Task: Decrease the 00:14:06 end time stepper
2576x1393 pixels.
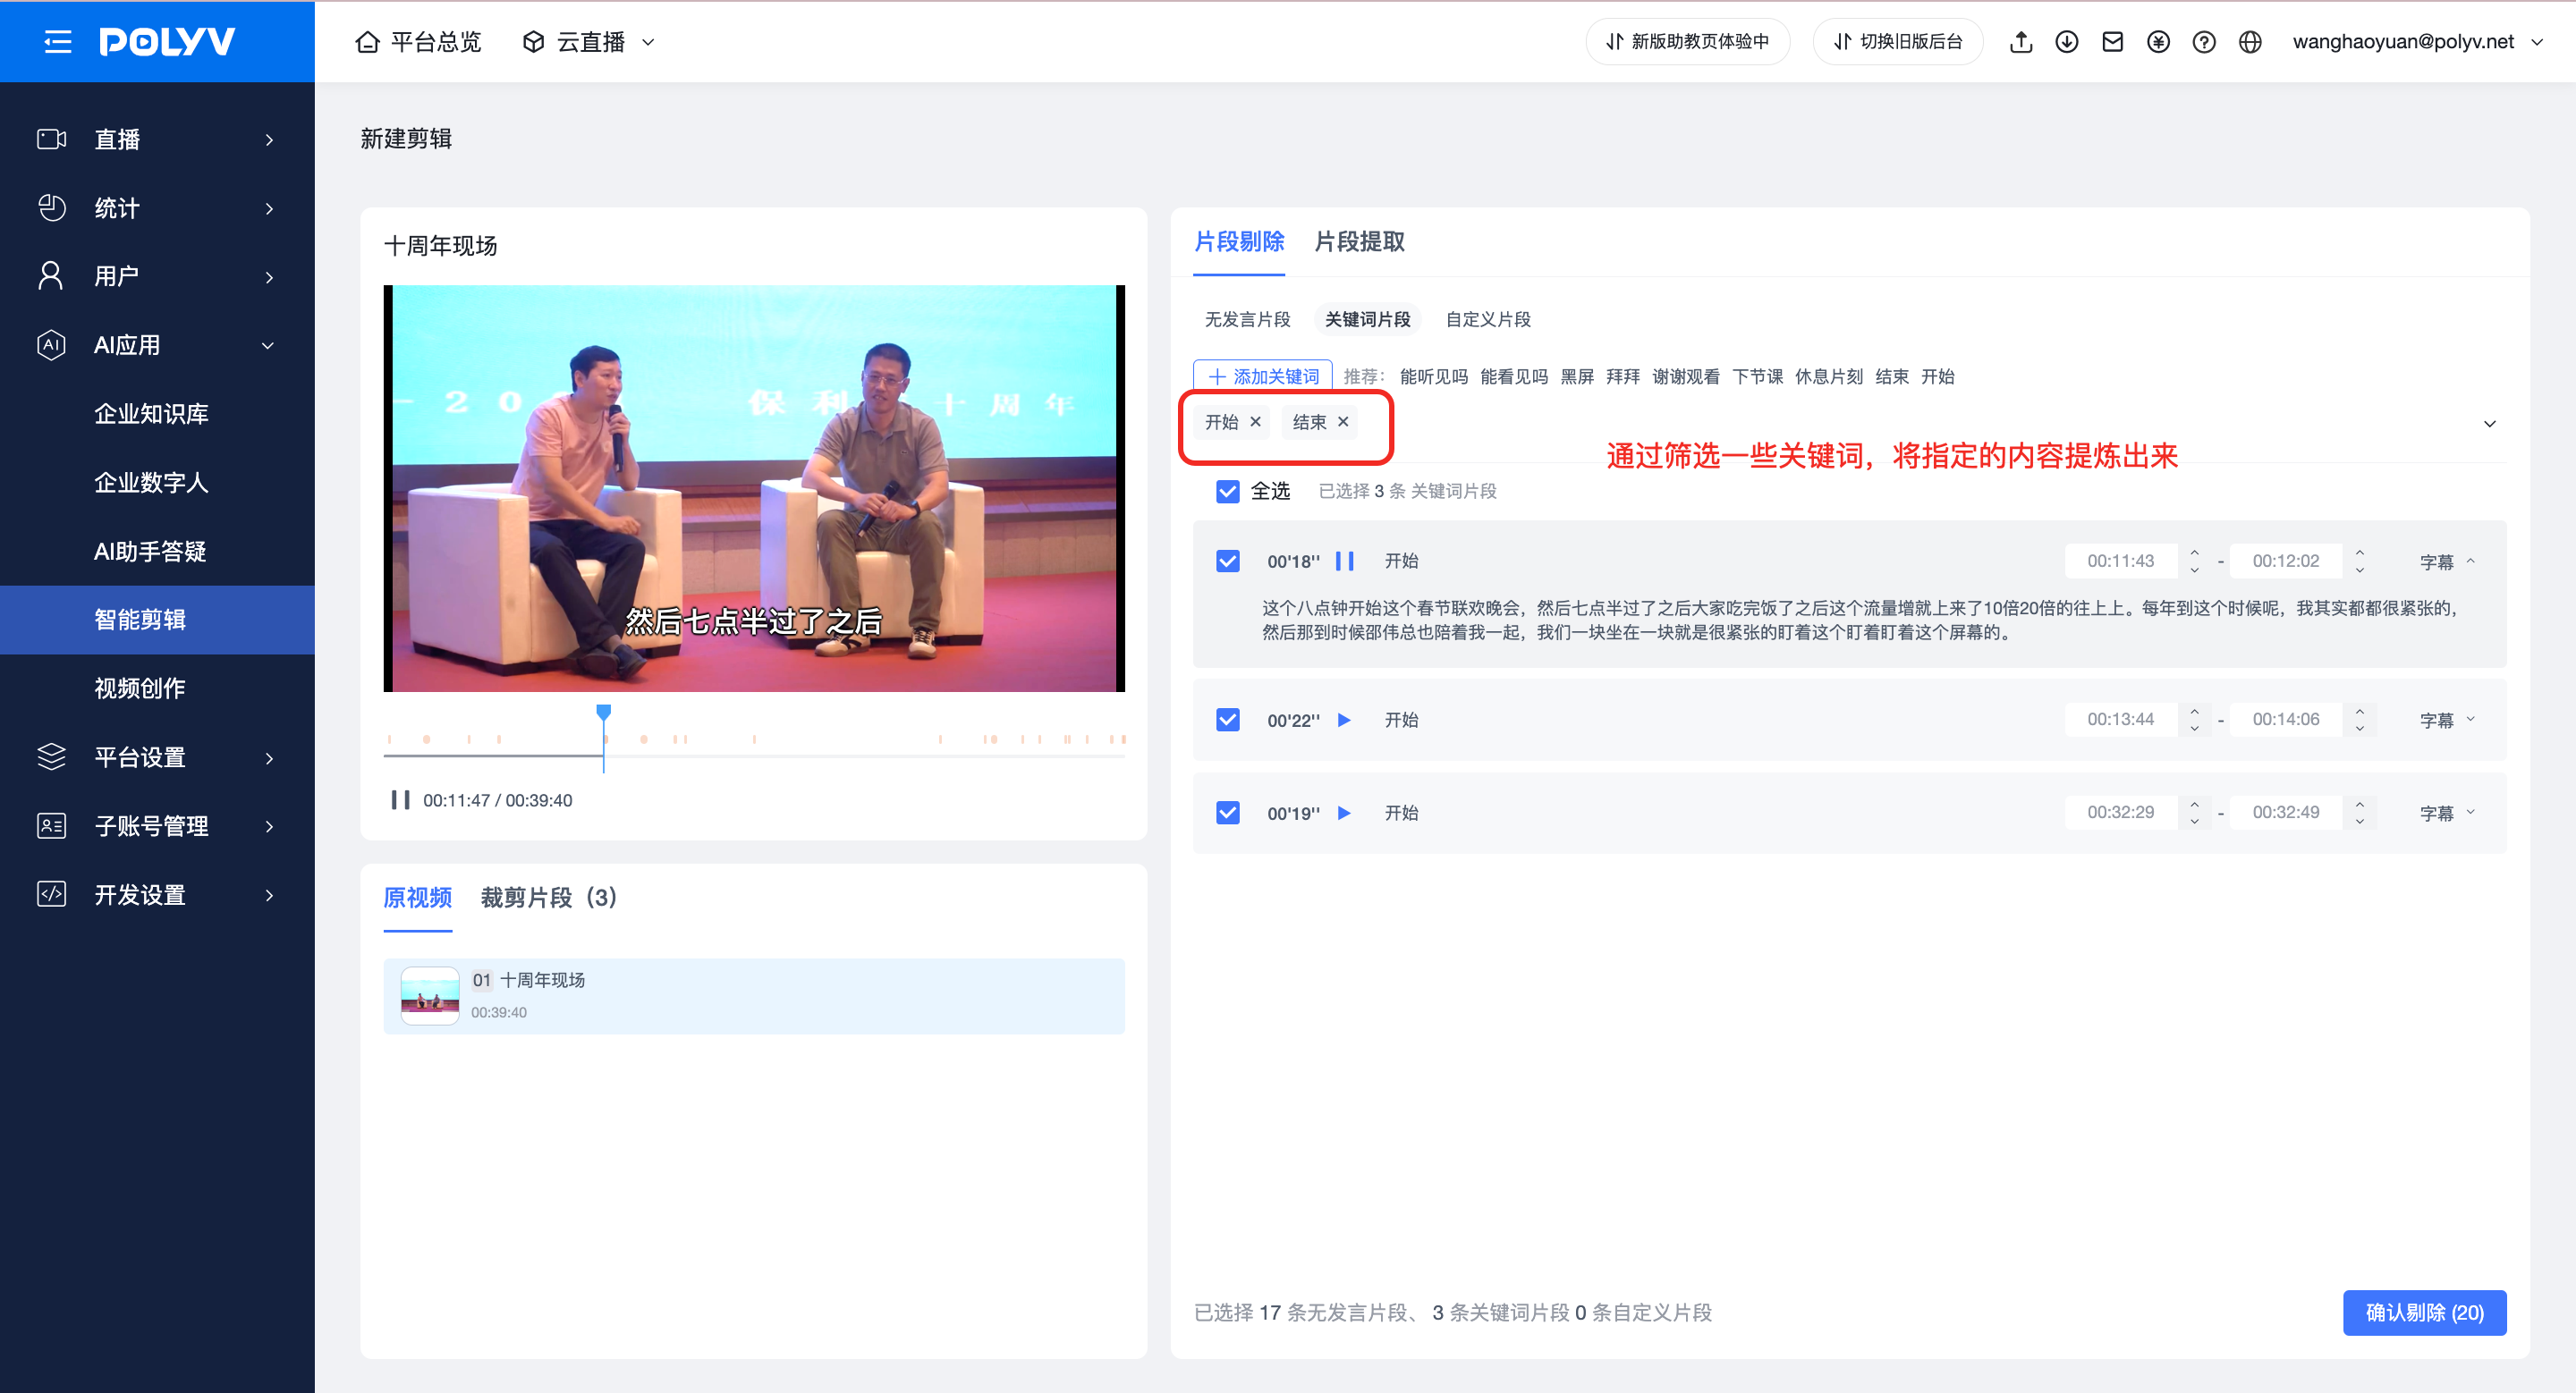Action: [x=2360, y=728]
